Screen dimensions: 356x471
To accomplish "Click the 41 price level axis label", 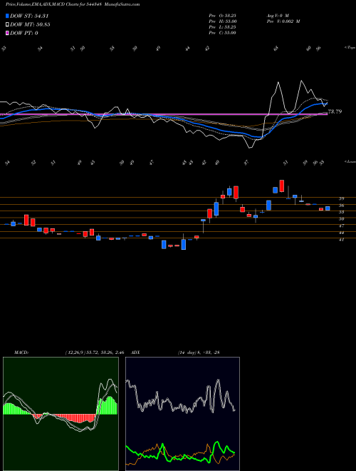I will click(341, 240).
